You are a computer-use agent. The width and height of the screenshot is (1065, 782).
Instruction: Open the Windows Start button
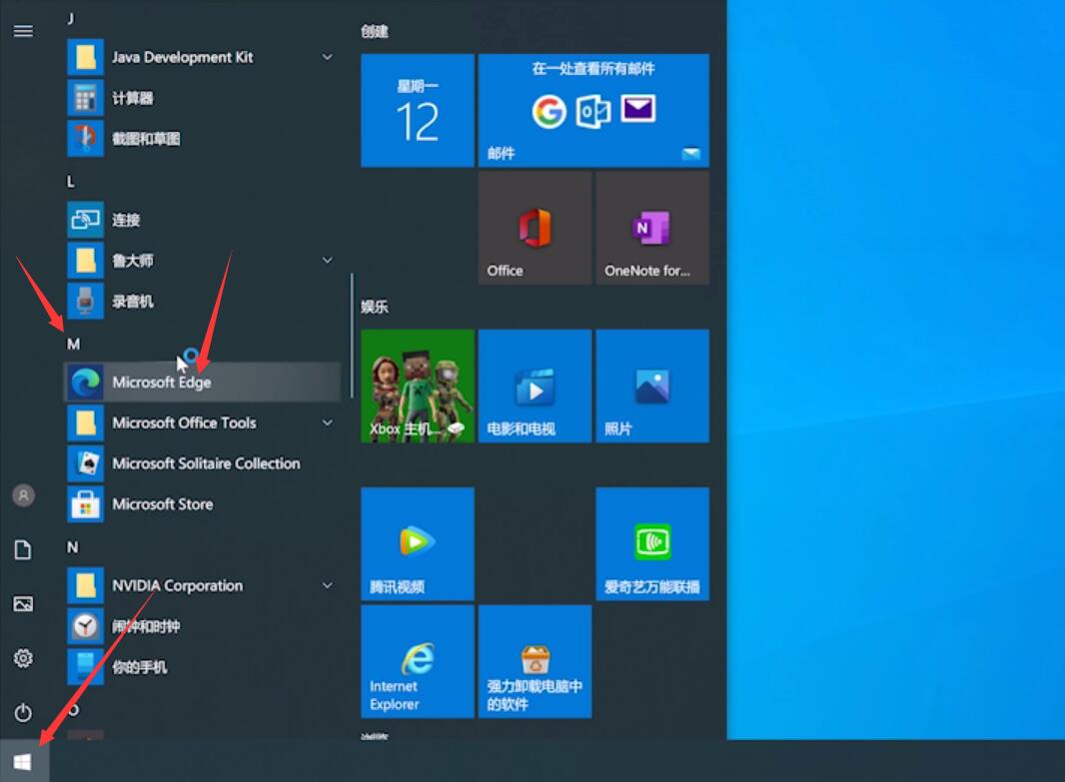[x=23, y=762]
